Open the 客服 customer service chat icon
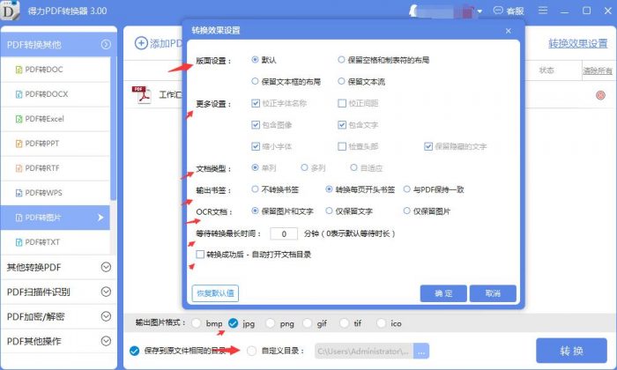 [x=498, y=11]
